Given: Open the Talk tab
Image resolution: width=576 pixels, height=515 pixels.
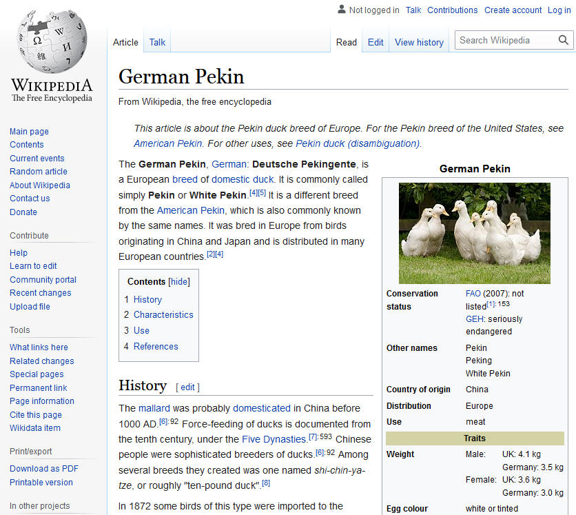Looking at the screenshot, I should pyautogui.click(x=157, y=42).
